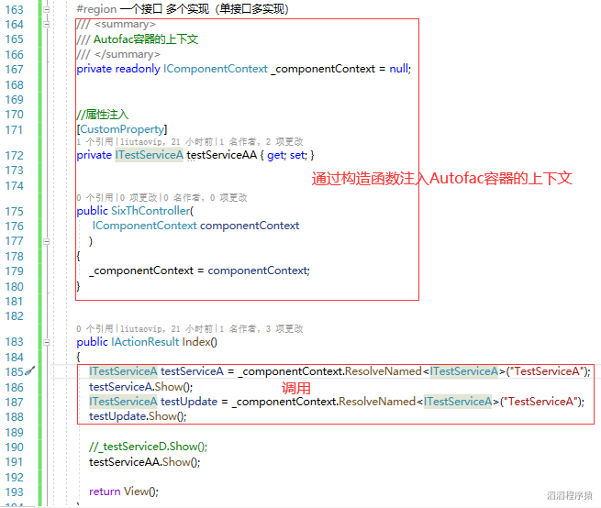Open the '0 个引用' CodeLens above Index()
Viewport: 601px width, 508px height.
coord(95,329)
